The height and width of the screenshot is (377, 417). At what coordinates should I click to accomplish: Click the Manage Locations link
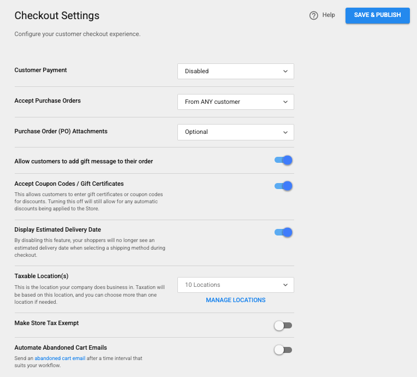coord(236,300)
